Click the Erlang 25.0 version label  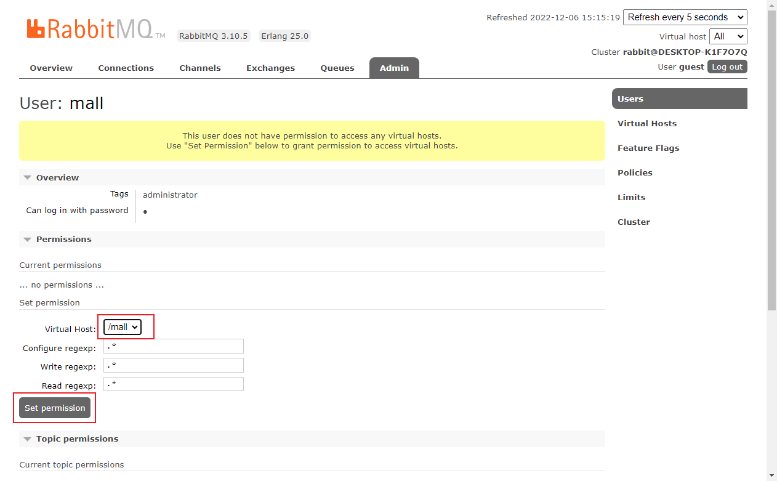284,36
